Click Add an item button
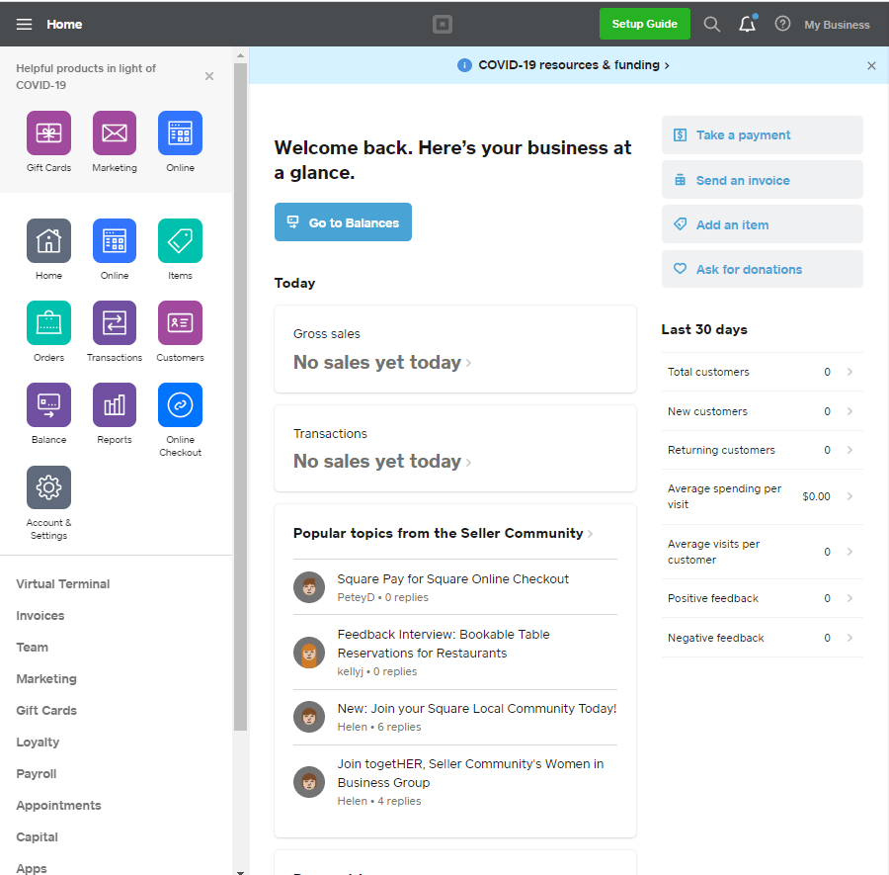The image size is (889, 875). (x=762, y=224)
